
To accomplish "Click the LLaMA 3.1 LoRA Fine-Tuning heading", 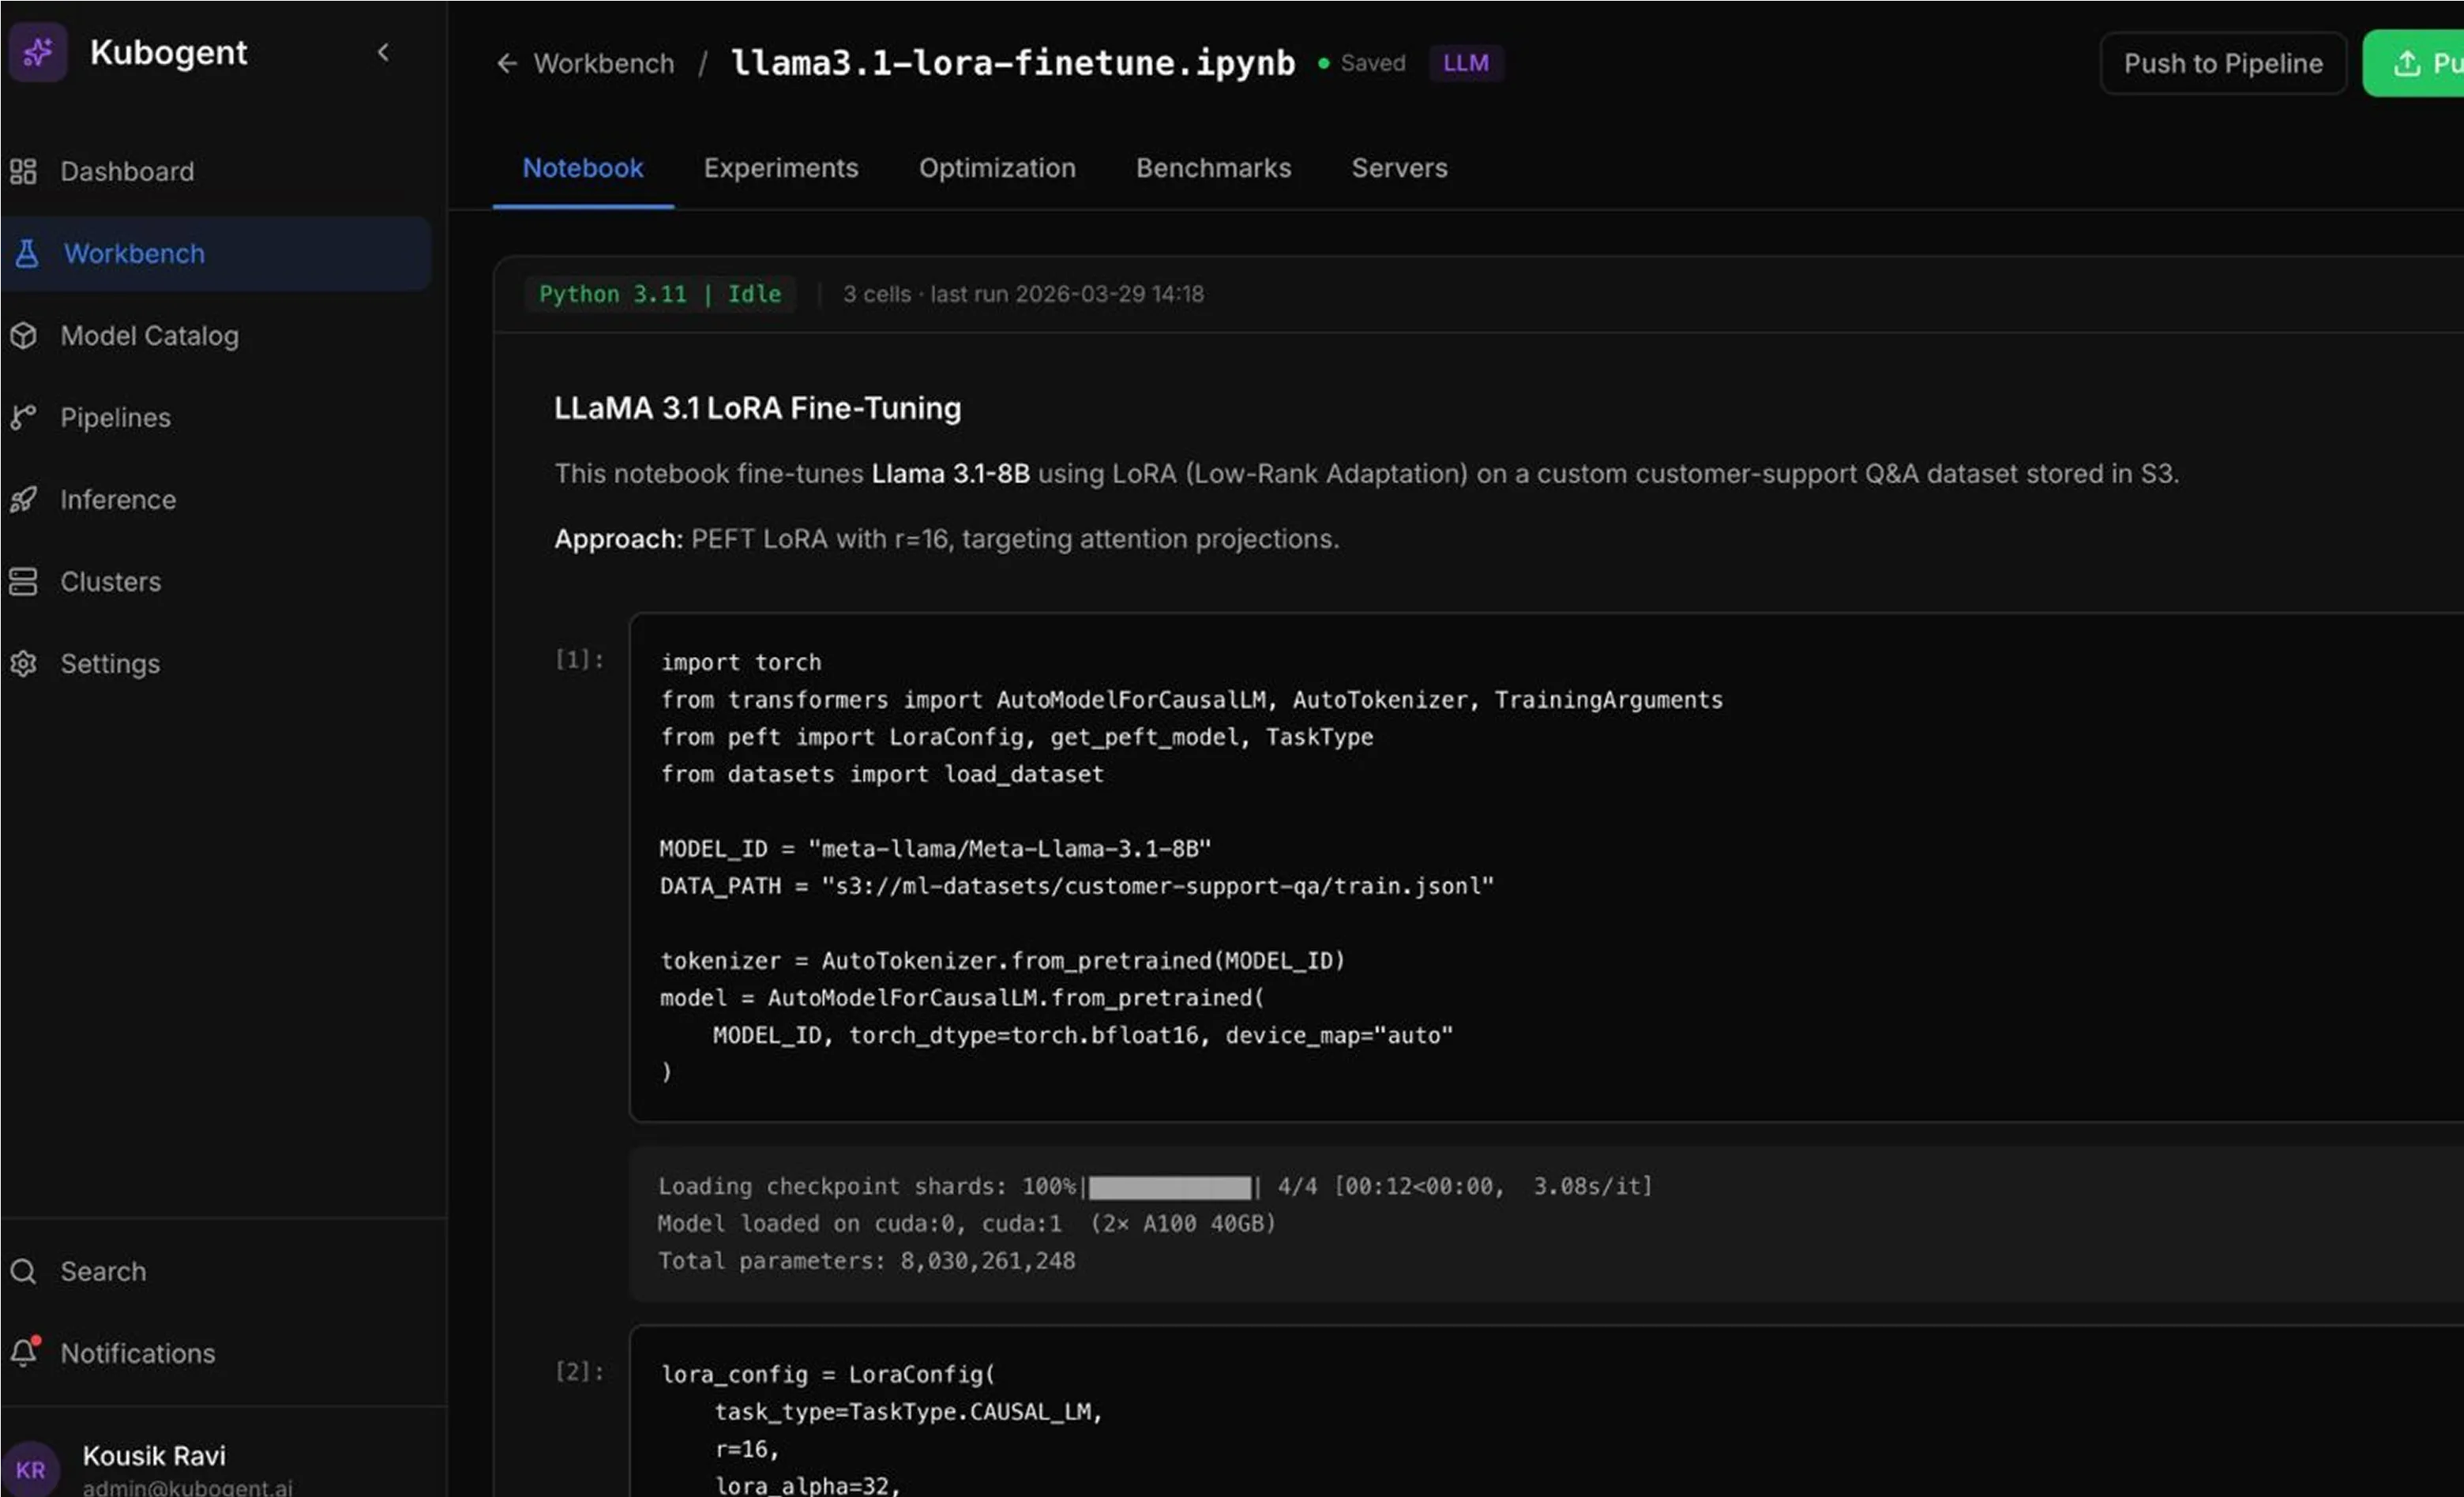I will 757,408.
